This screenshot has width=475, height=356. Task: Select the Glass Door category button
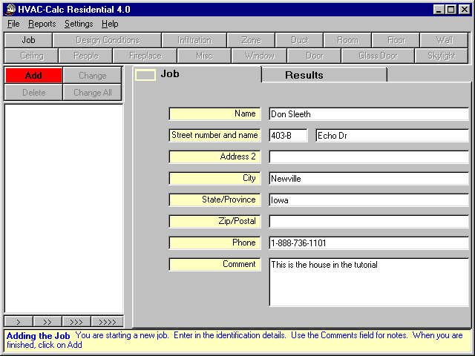tap(378, 56)
